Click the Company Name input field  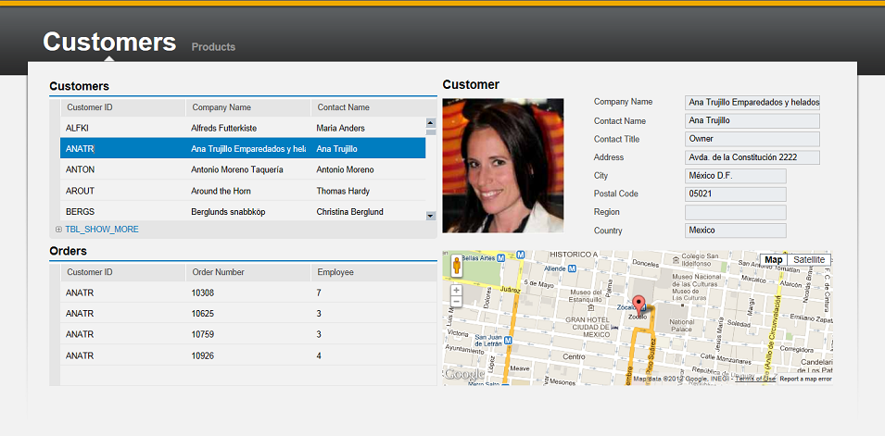(x=752, y=102)
